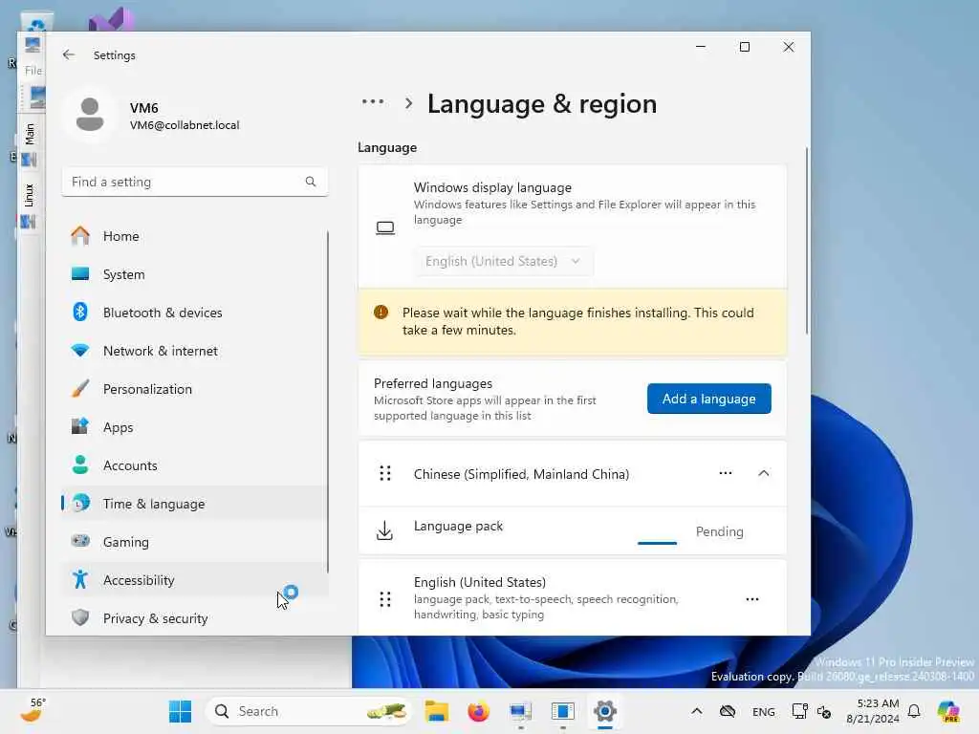Click the breadcrumb chevron arrow
The height and width of the screenshot is (734, 979).
point(409,103)
